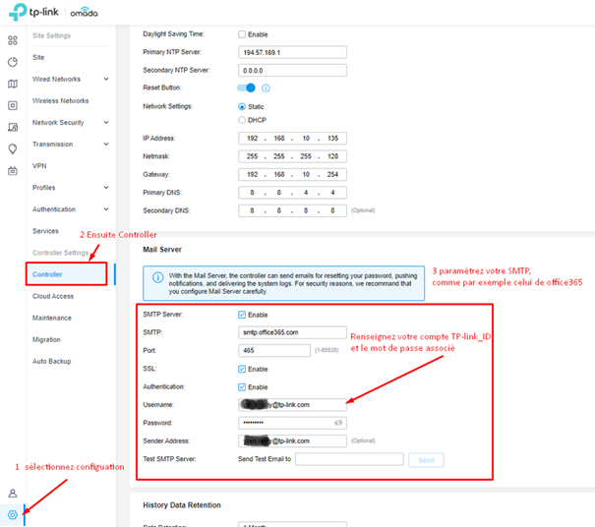Open the Logs calendar icon in sidebar
595x527 pixels.
[13, 171]
